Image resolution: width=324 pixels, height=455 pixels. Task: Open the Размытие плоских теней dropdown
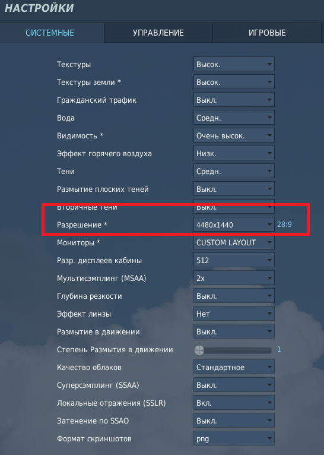[x=234, y=189]
